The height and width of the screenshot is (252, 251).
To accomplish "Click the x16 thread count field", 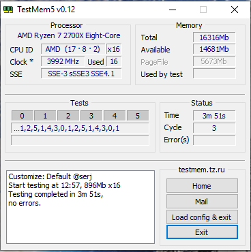I will coord(114,49).
